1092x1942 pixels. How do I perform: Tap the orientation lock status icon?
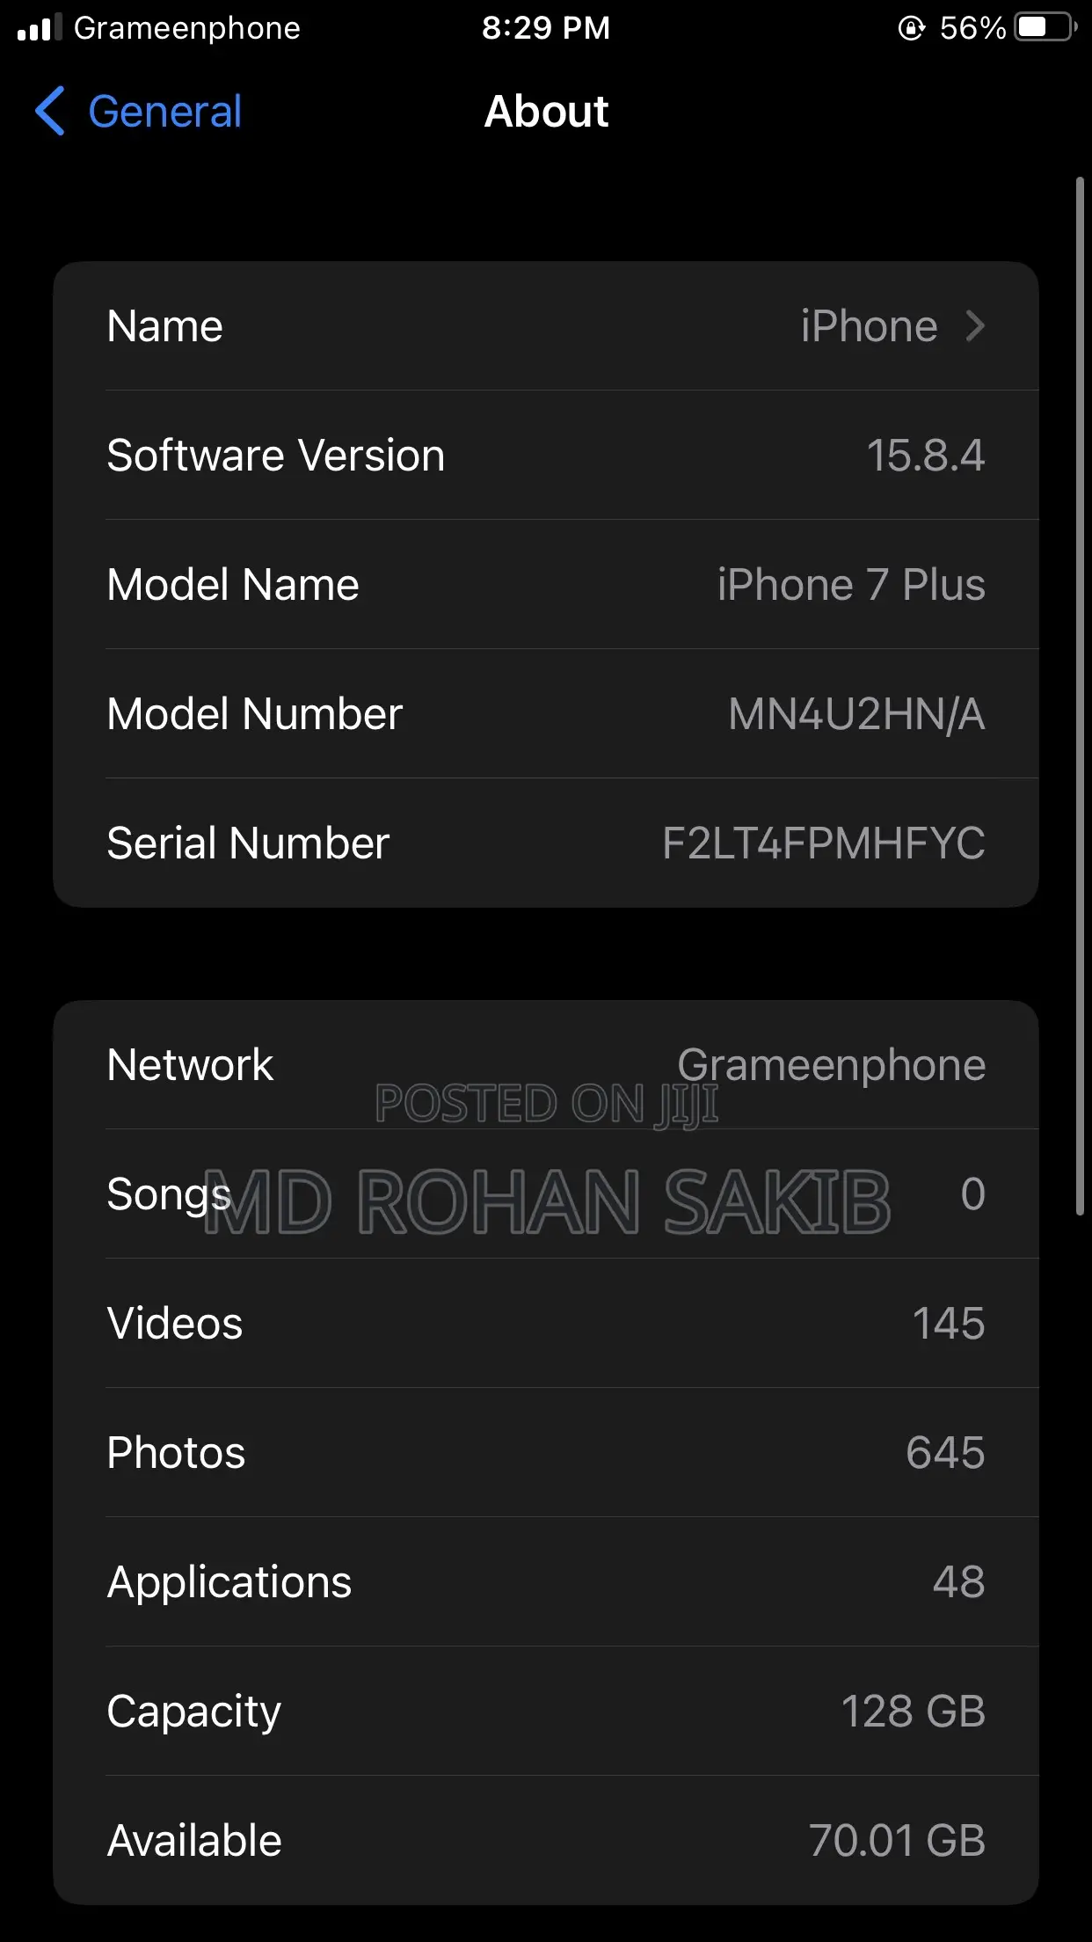(912, 28)
